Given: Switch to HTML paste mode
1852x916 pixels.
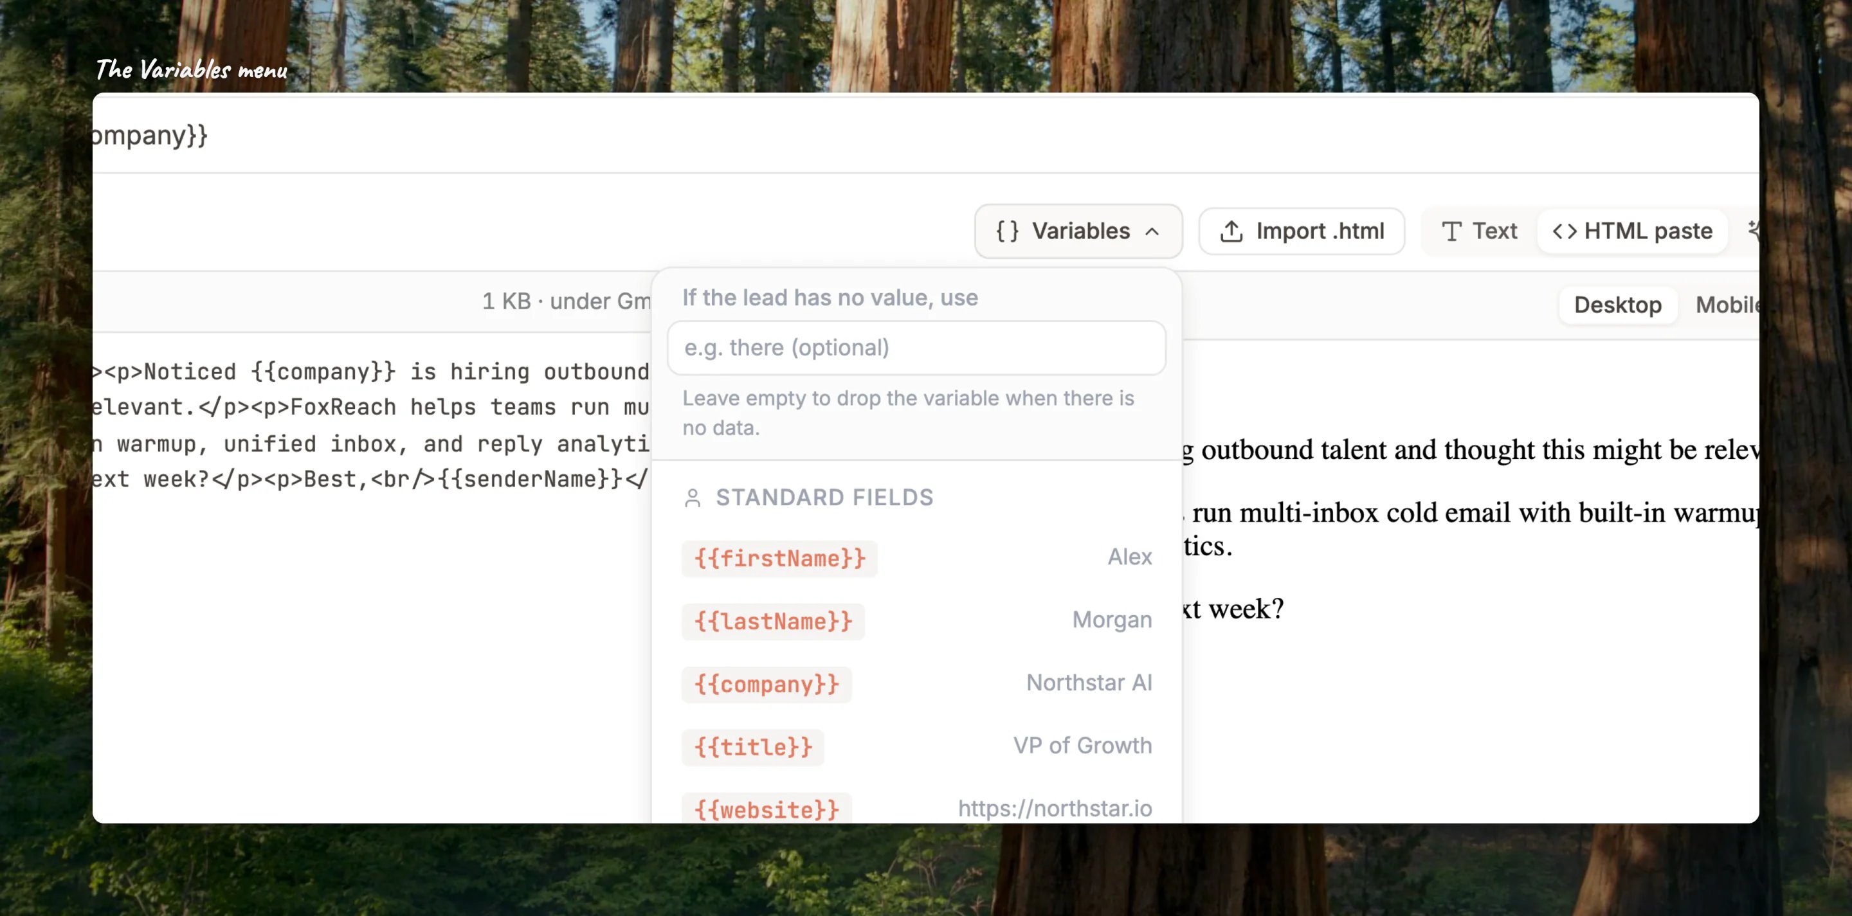Looking at the screenshot, I should pyautogui.click(x=1632, y=231).
